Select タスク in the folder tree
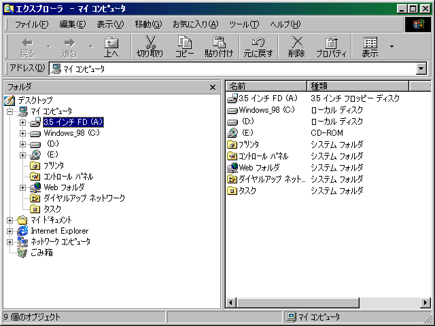The width and height of the screenshot is (435, 326). pyautogui.click(x=52, y=209)
